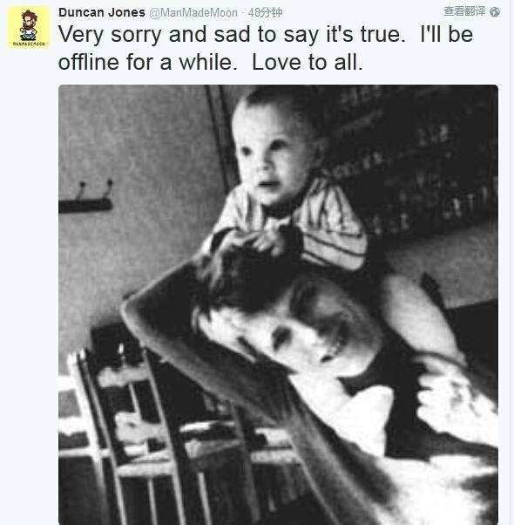Viewport: 514px width, 525px height.
Task: Click the wall coat hook in photo
Action: (x=86, y=198)
